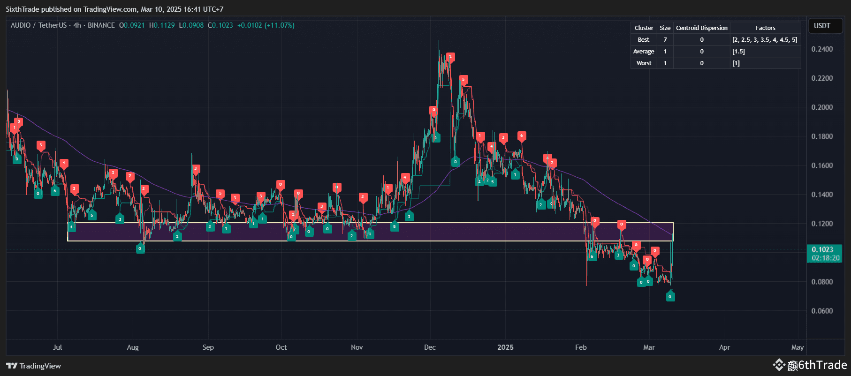Click the Mar label on the time axis
Image resolution: width=851 pixels, height=376 pixels.
(x=649, y=347)
